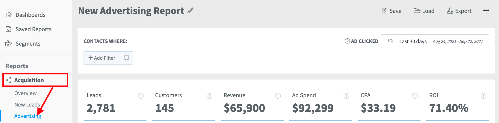This screenshot has height=123, width=499.
Task: Select the Overview report link
Action: 25,93
